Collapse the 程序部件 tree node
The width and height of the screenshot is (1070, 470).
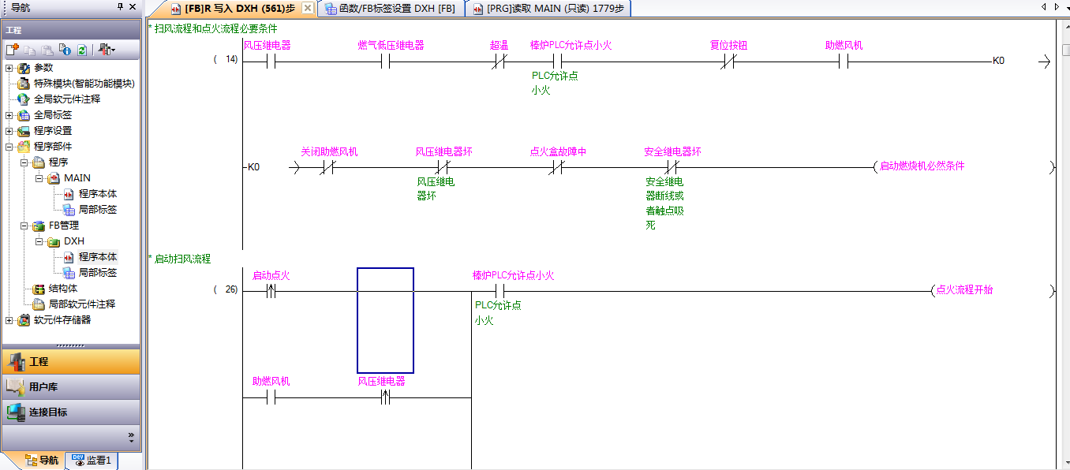point(9,147)
